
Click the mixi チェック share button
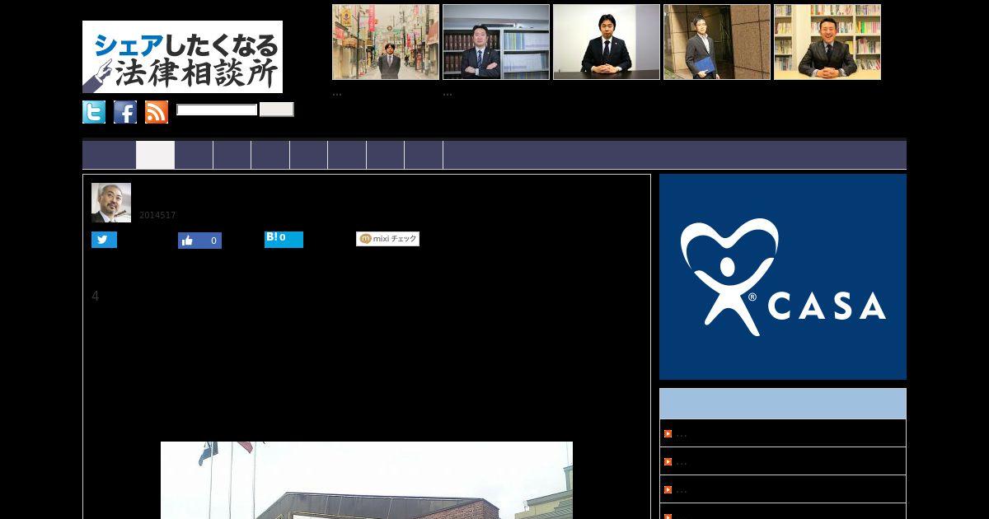(387, 239)
